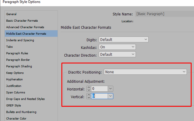The image size is (194, 121).
Task: Click the Vertical adjustment stepper arrows
Action: [x=89, y=96]
